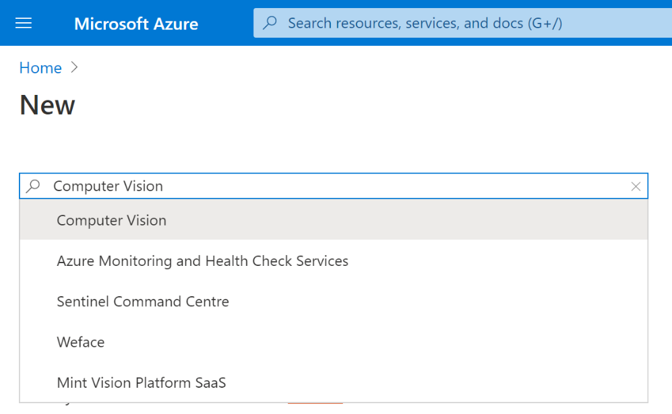Click the chevron after Home breadcrumb

coord(75,67)
